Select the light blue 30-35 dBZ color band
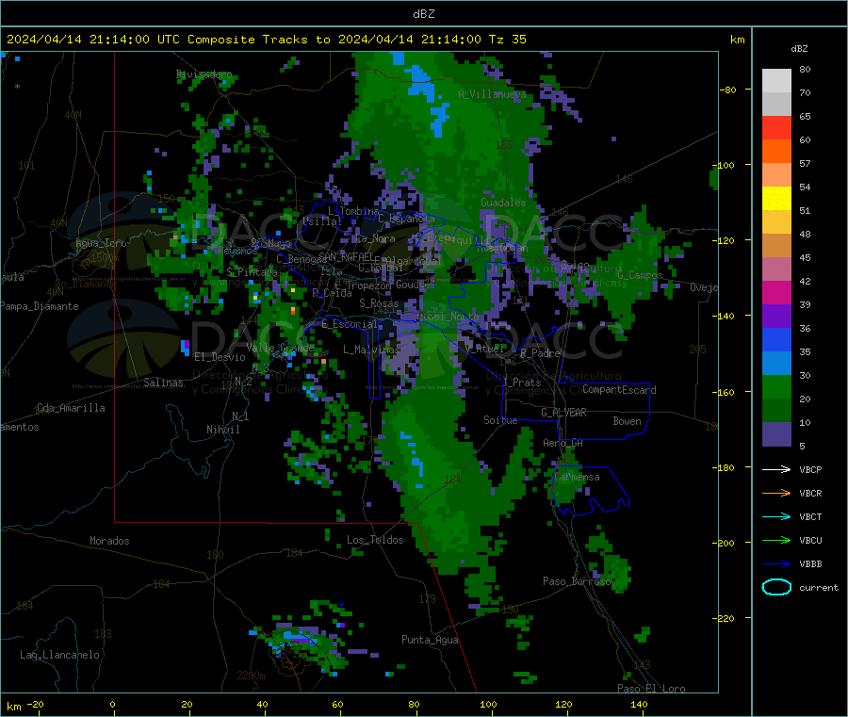Viewport: 848px width, 717px height. pos(776,364)
